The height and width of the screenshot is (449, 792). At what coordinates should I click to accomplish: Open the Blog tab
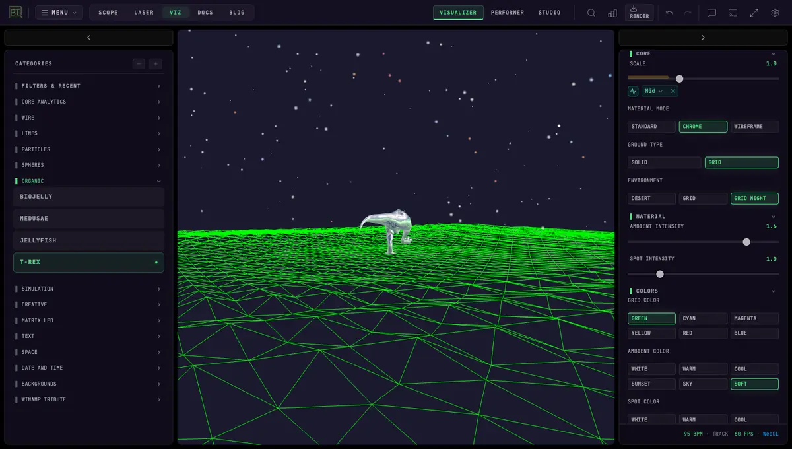click(x=237, y=13)
